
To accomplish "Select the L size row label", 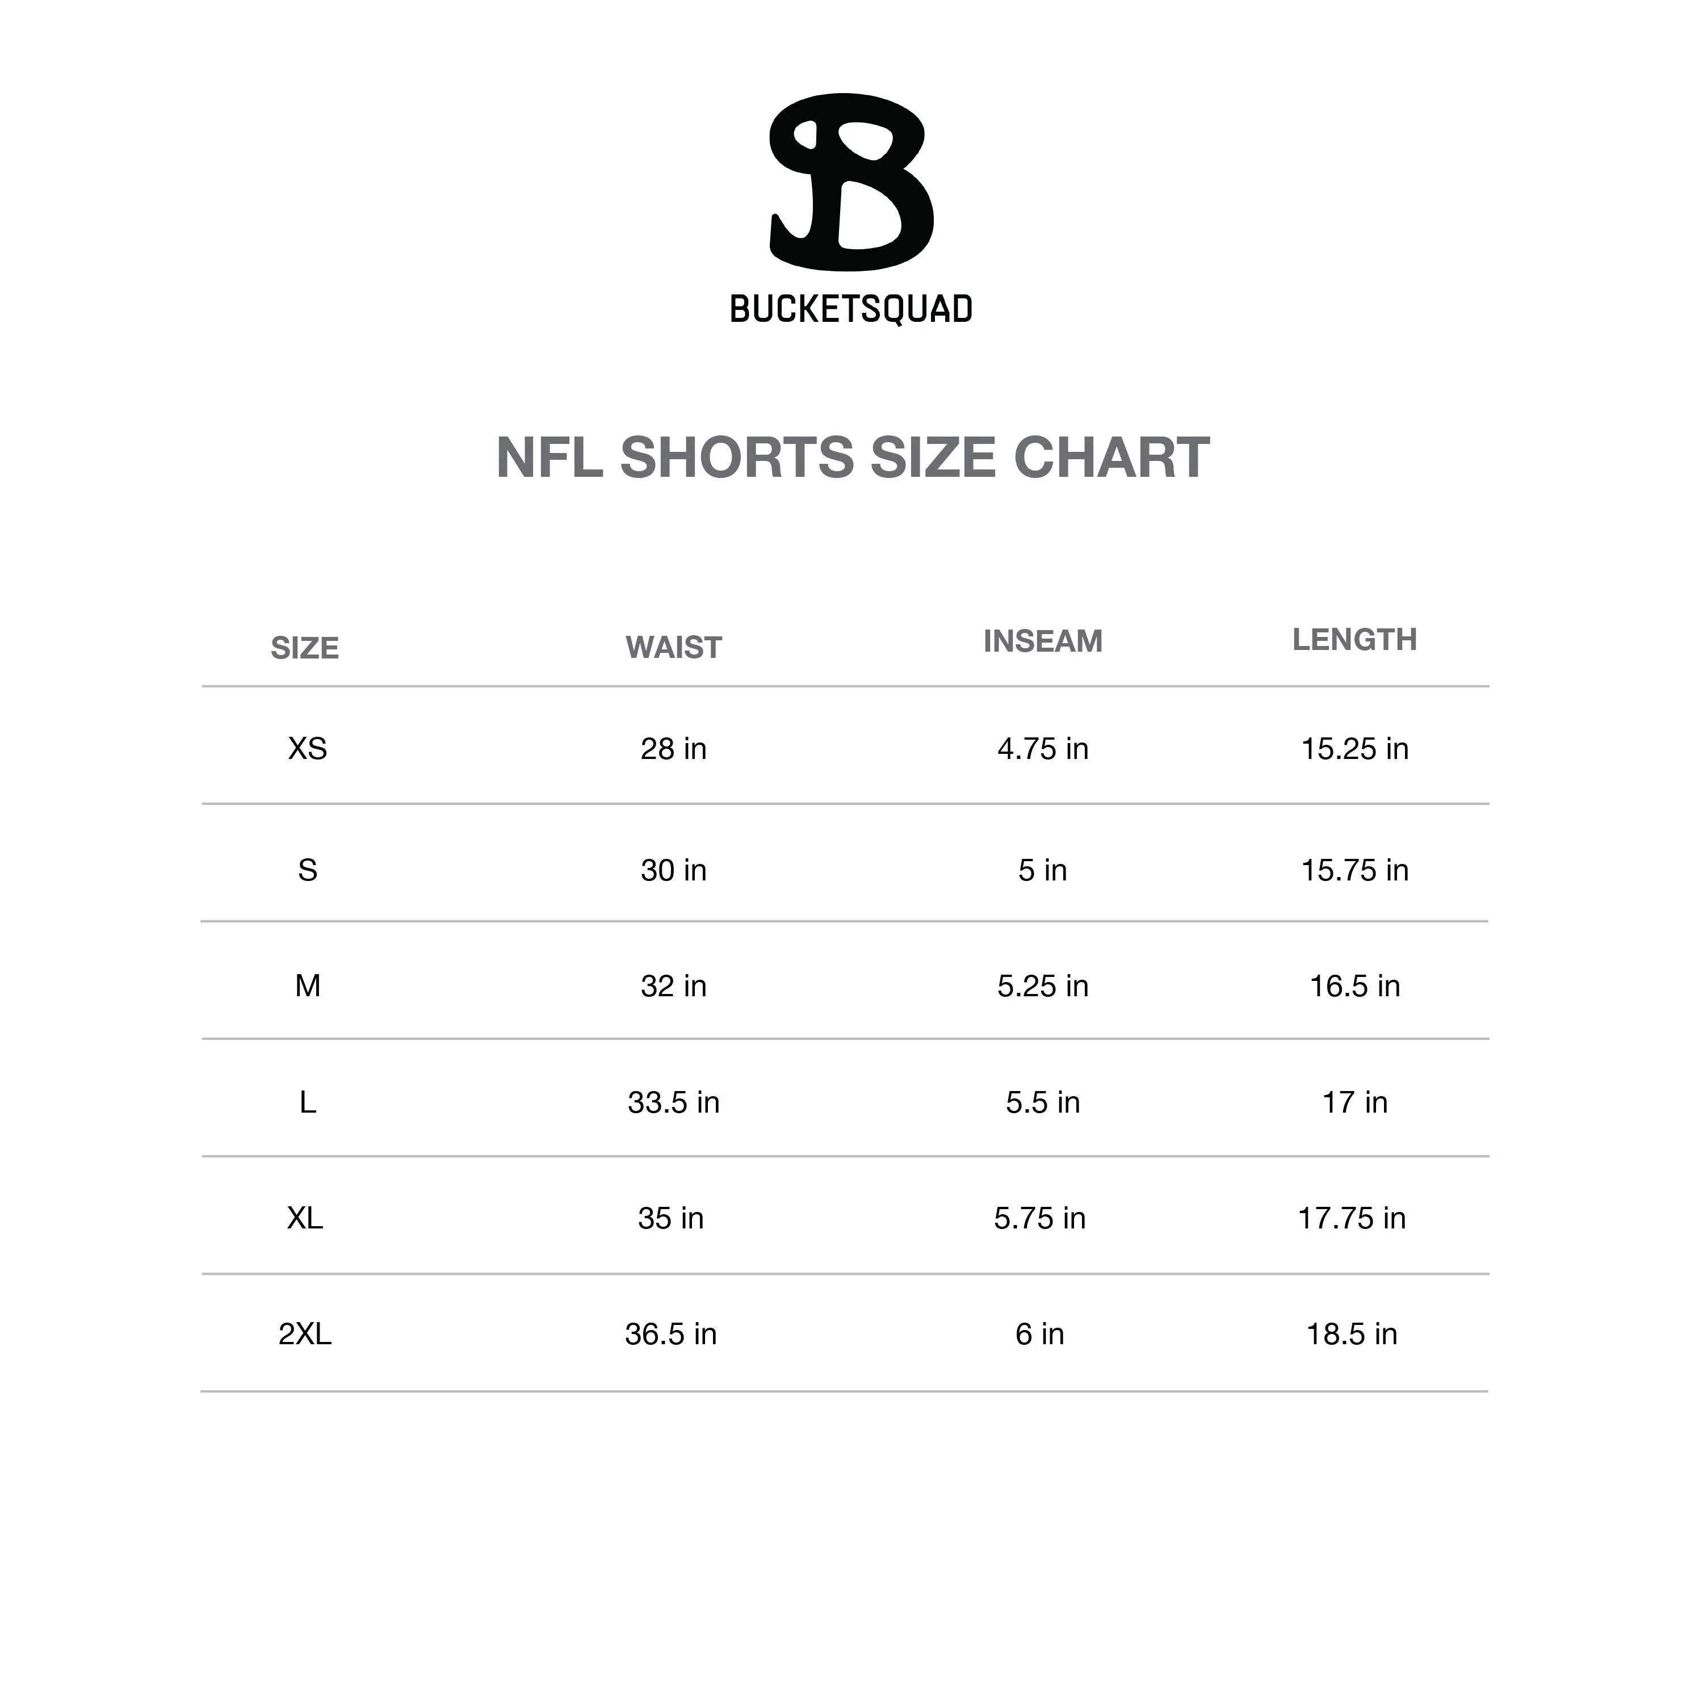I will click(x=307, y=1102).
